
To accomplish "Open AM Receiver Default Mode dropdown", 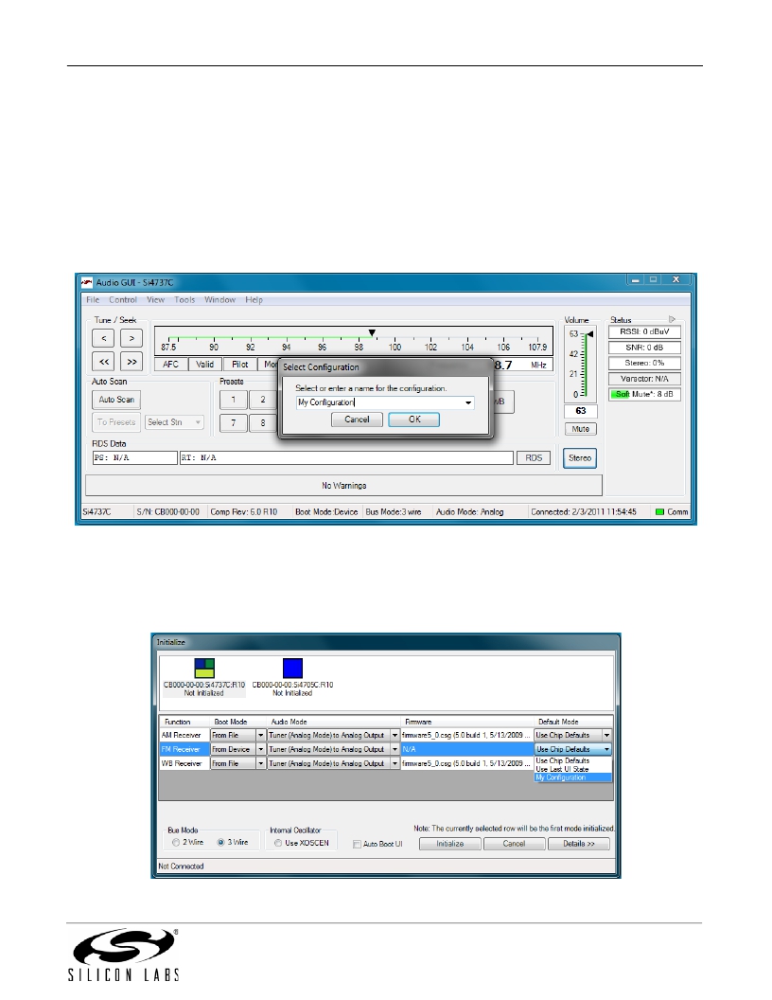I will pyautogui.click(x=607, y=736).
